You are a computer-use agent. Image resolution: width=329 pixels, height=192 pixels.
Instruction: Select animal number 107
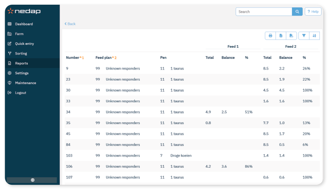[69, 177]
